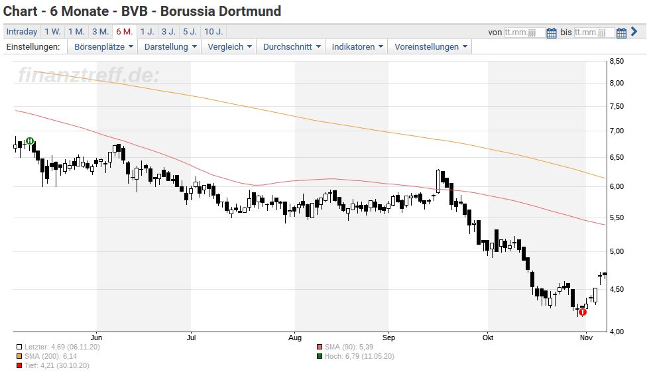
Task: Click the green H high marker on chart
Action: pyautogui.click(x=29, y=141)
